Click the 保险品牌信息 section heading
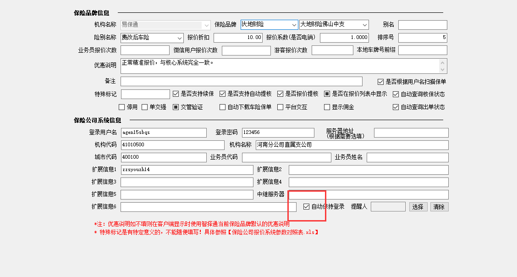Image resolution: width=517 pixels, height=277 pixels. 92,13
